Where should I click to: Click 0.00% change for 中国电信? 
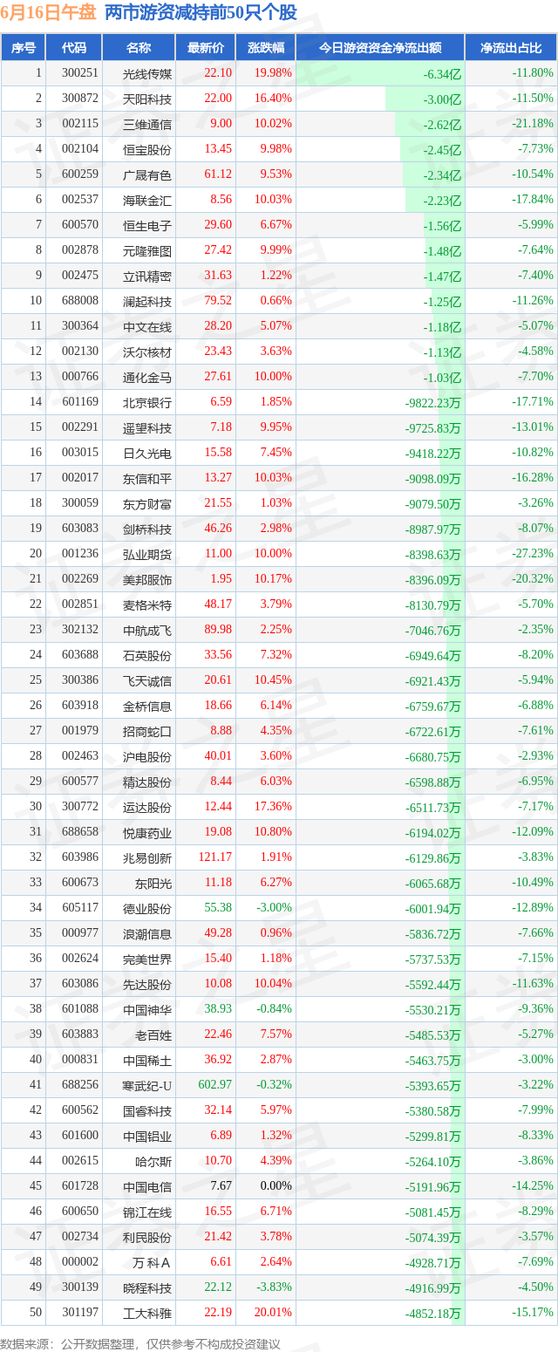click(276, 1186)
